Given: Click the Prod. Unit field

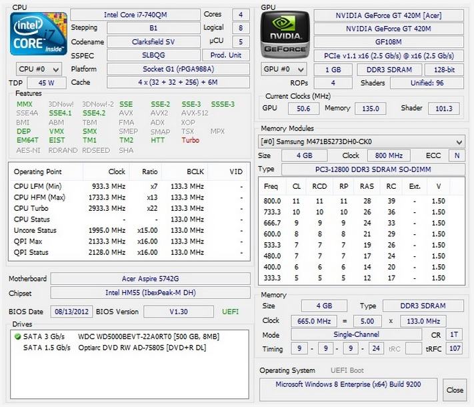Looking at the screenshot, I should pos(226,55).
